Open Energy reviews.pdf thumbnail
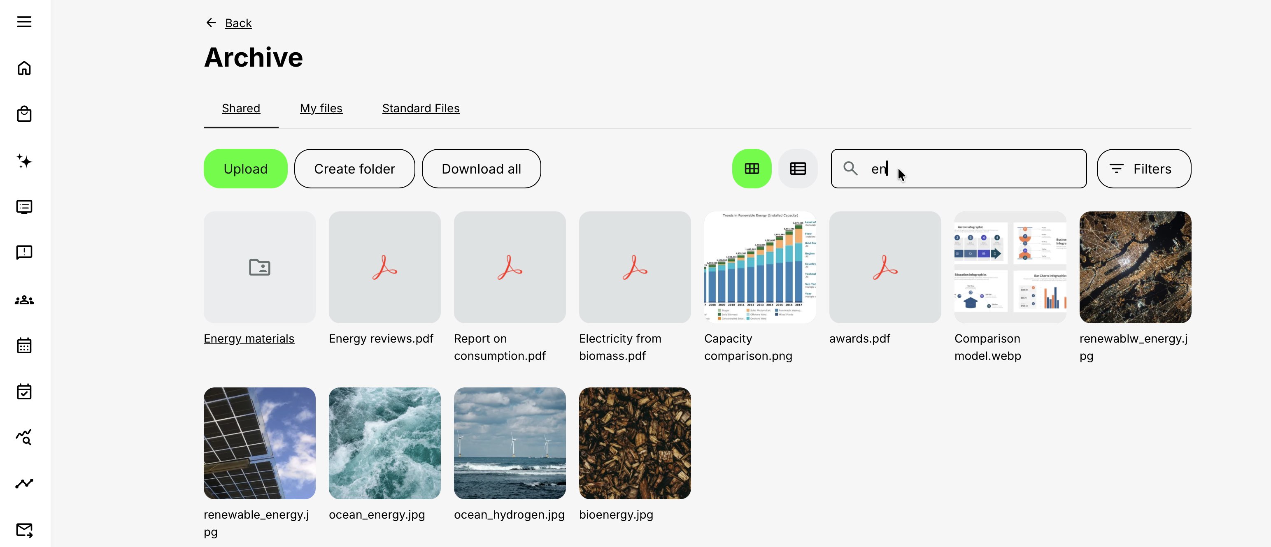The image size is (1271, 547). (384, 267)
